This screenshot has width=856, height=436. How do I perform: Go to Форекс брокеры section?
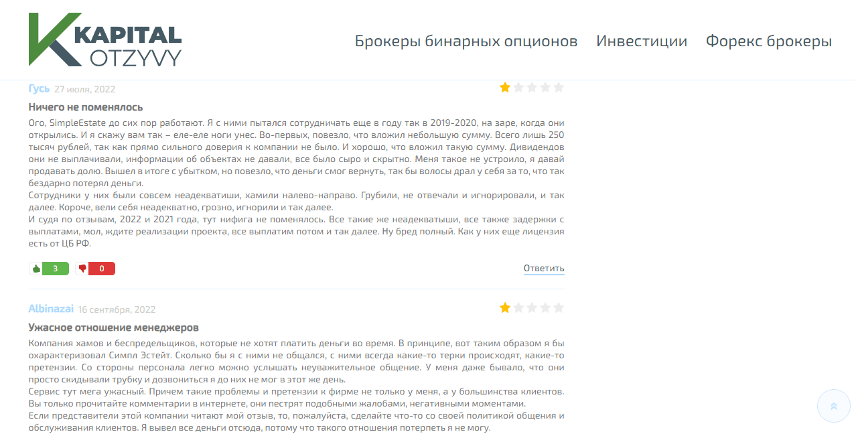pyautogui.click(x=768, y=41)
